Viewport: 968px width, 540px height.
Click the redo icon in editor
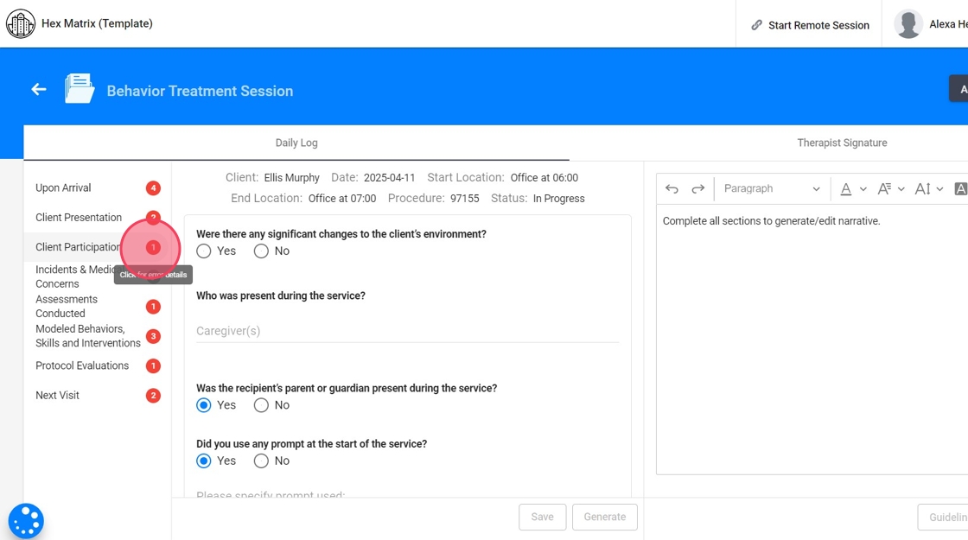698,189
